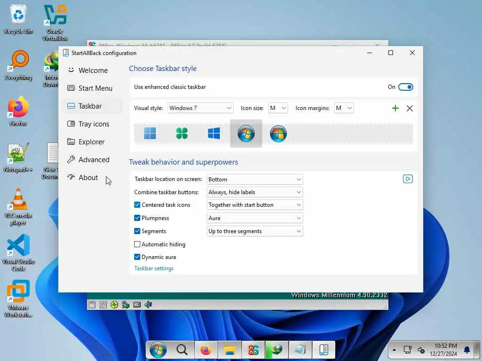The width and height of the screenshot is (482, 361).
Task: Open the notifications bell
Action: point(467,350)
